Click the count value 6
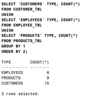This screenshot has width=110, height=98. 48,73
